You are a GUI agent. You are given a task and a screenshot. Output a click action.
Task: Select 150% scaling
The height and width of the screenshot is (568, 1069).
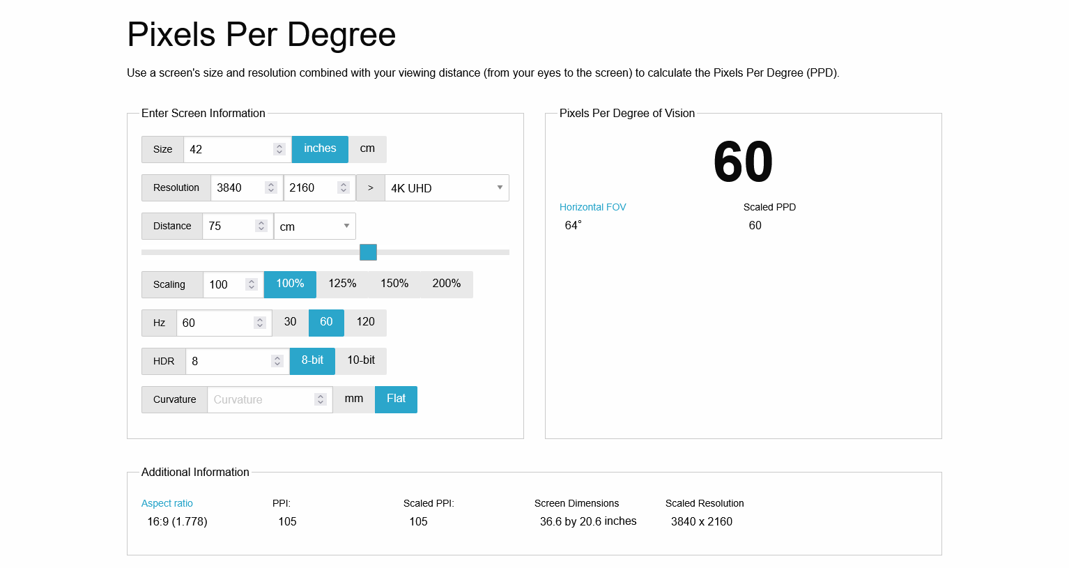[394, 284]
